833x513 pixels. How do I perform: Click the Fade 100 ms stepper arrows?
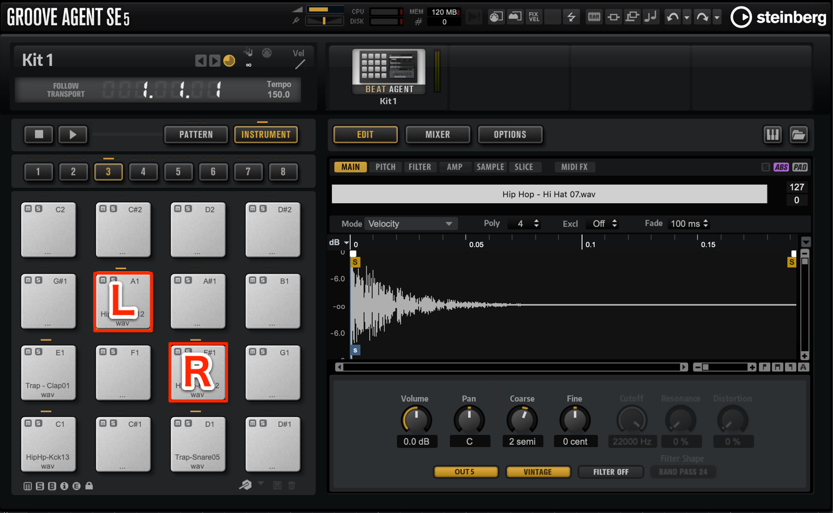tap(706, 224)
